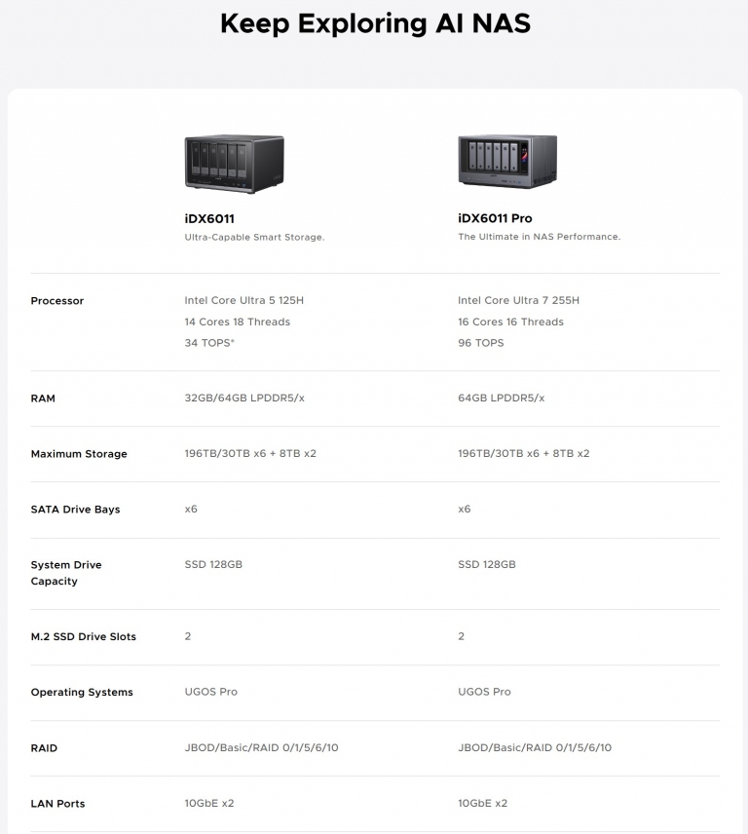The width and height of the screenshot is (748, 834).
Task: Click iDX6011 Pro 'JBOD/Basic/RAID 0/1/5/6/10' value
Action: [535, 747]
